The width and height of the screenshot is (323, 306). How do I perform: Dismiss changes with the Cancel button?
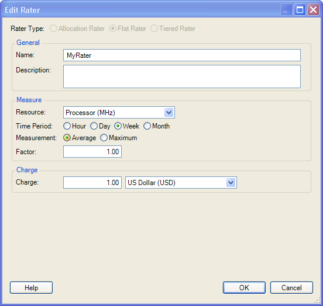coord(291,287)
